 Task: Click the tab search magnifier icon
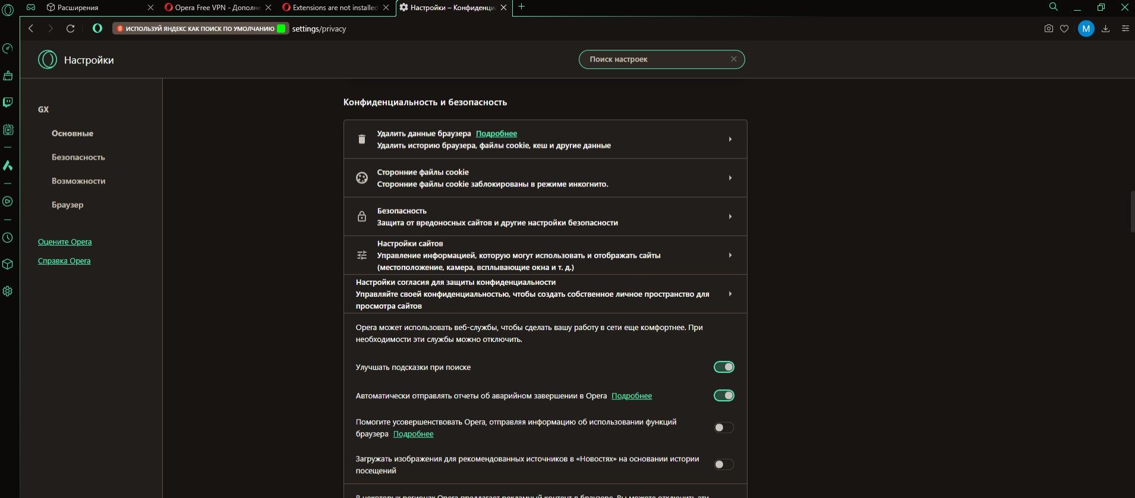click(x=1053, y=7)
